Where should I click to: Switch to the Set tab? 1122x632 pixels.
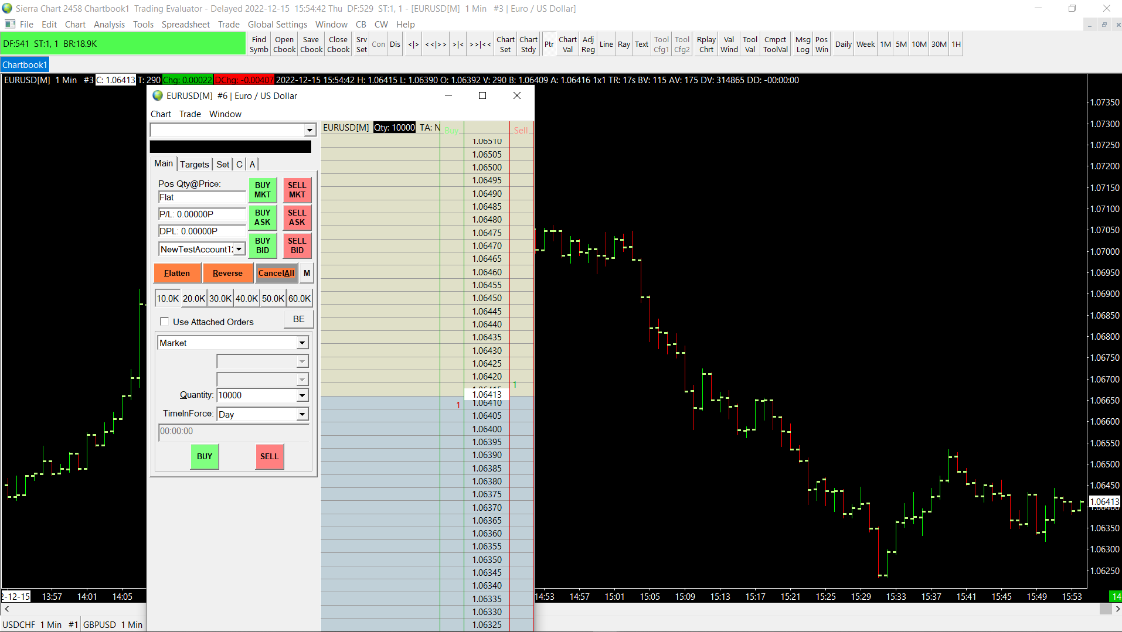(223, 165)
